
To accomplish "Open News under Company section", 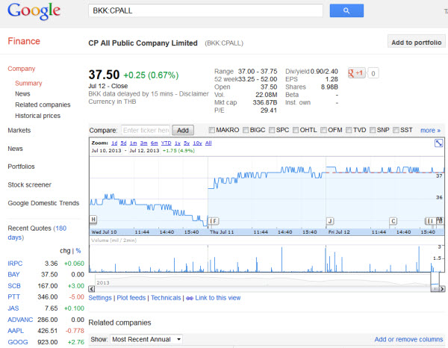I will (x=22, y=93).
